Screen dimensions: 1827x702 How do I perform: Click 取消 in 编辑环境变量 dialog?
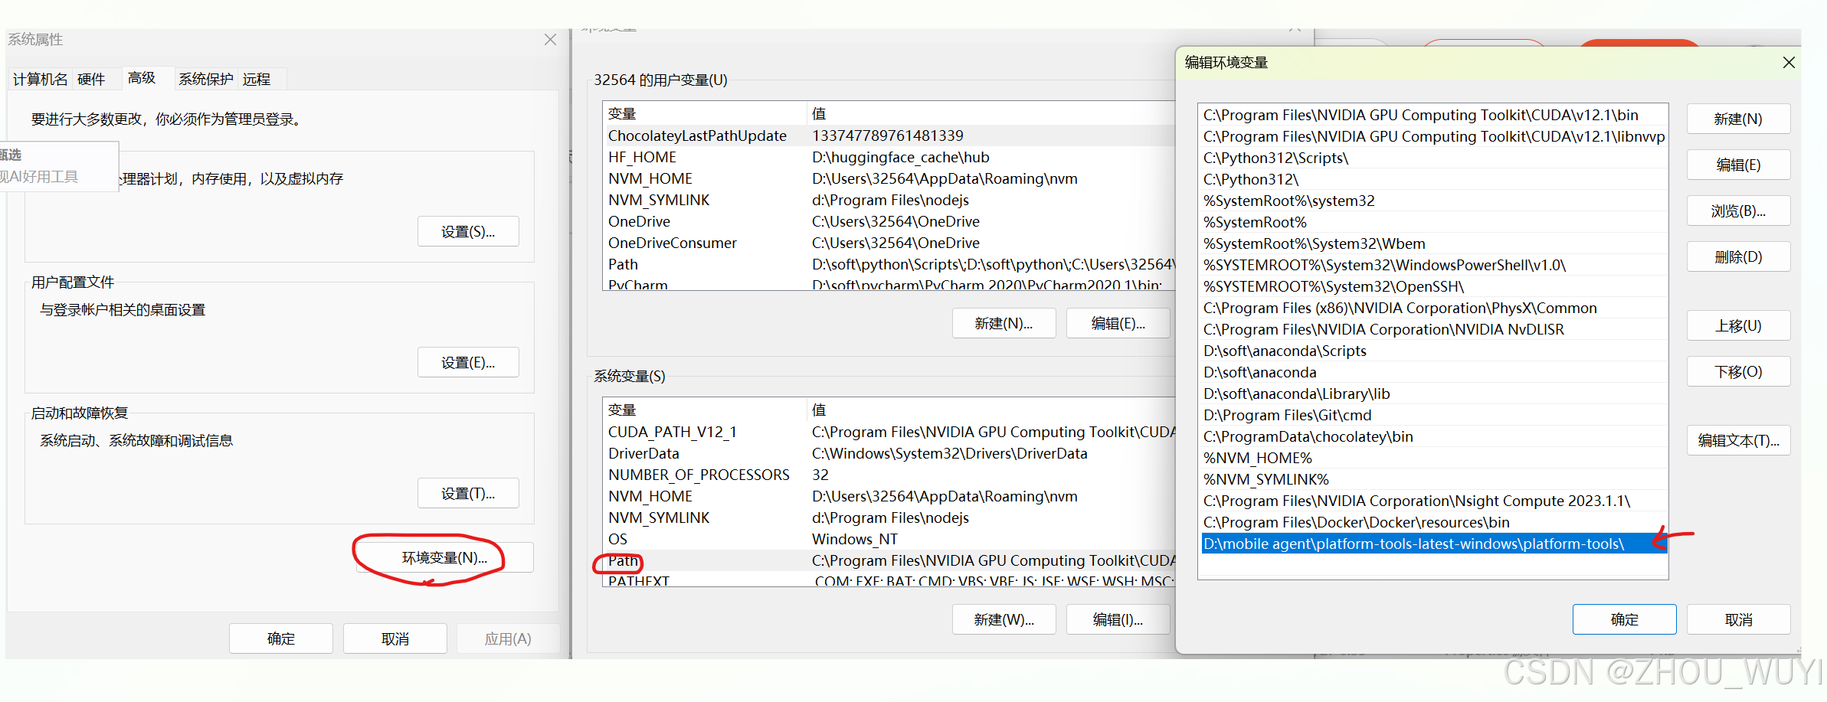click(1738, 620)
